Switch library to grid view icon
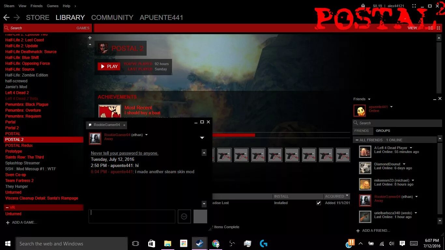Viewport: 445px width, 250px height. coord(438,28)
